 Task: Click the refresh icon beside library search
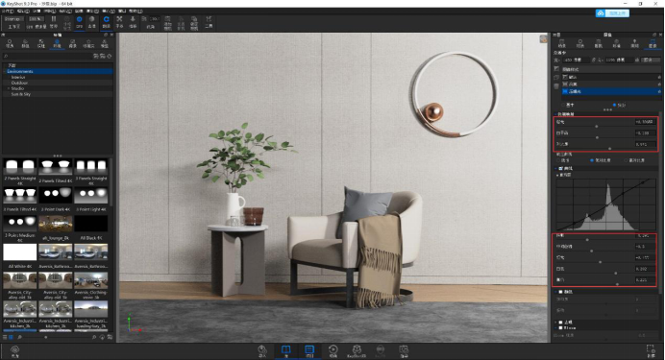click(110, 56)
